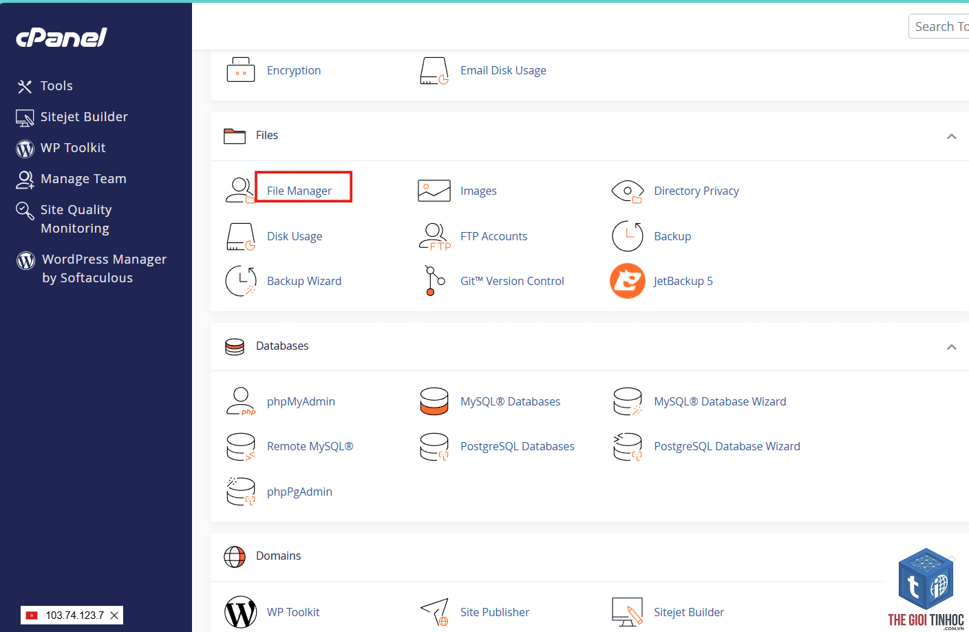Click the Site Quality Monitoring magnifier icon
Image resolution: width=969 pixels, height=632 pixels.
(25, 211)
